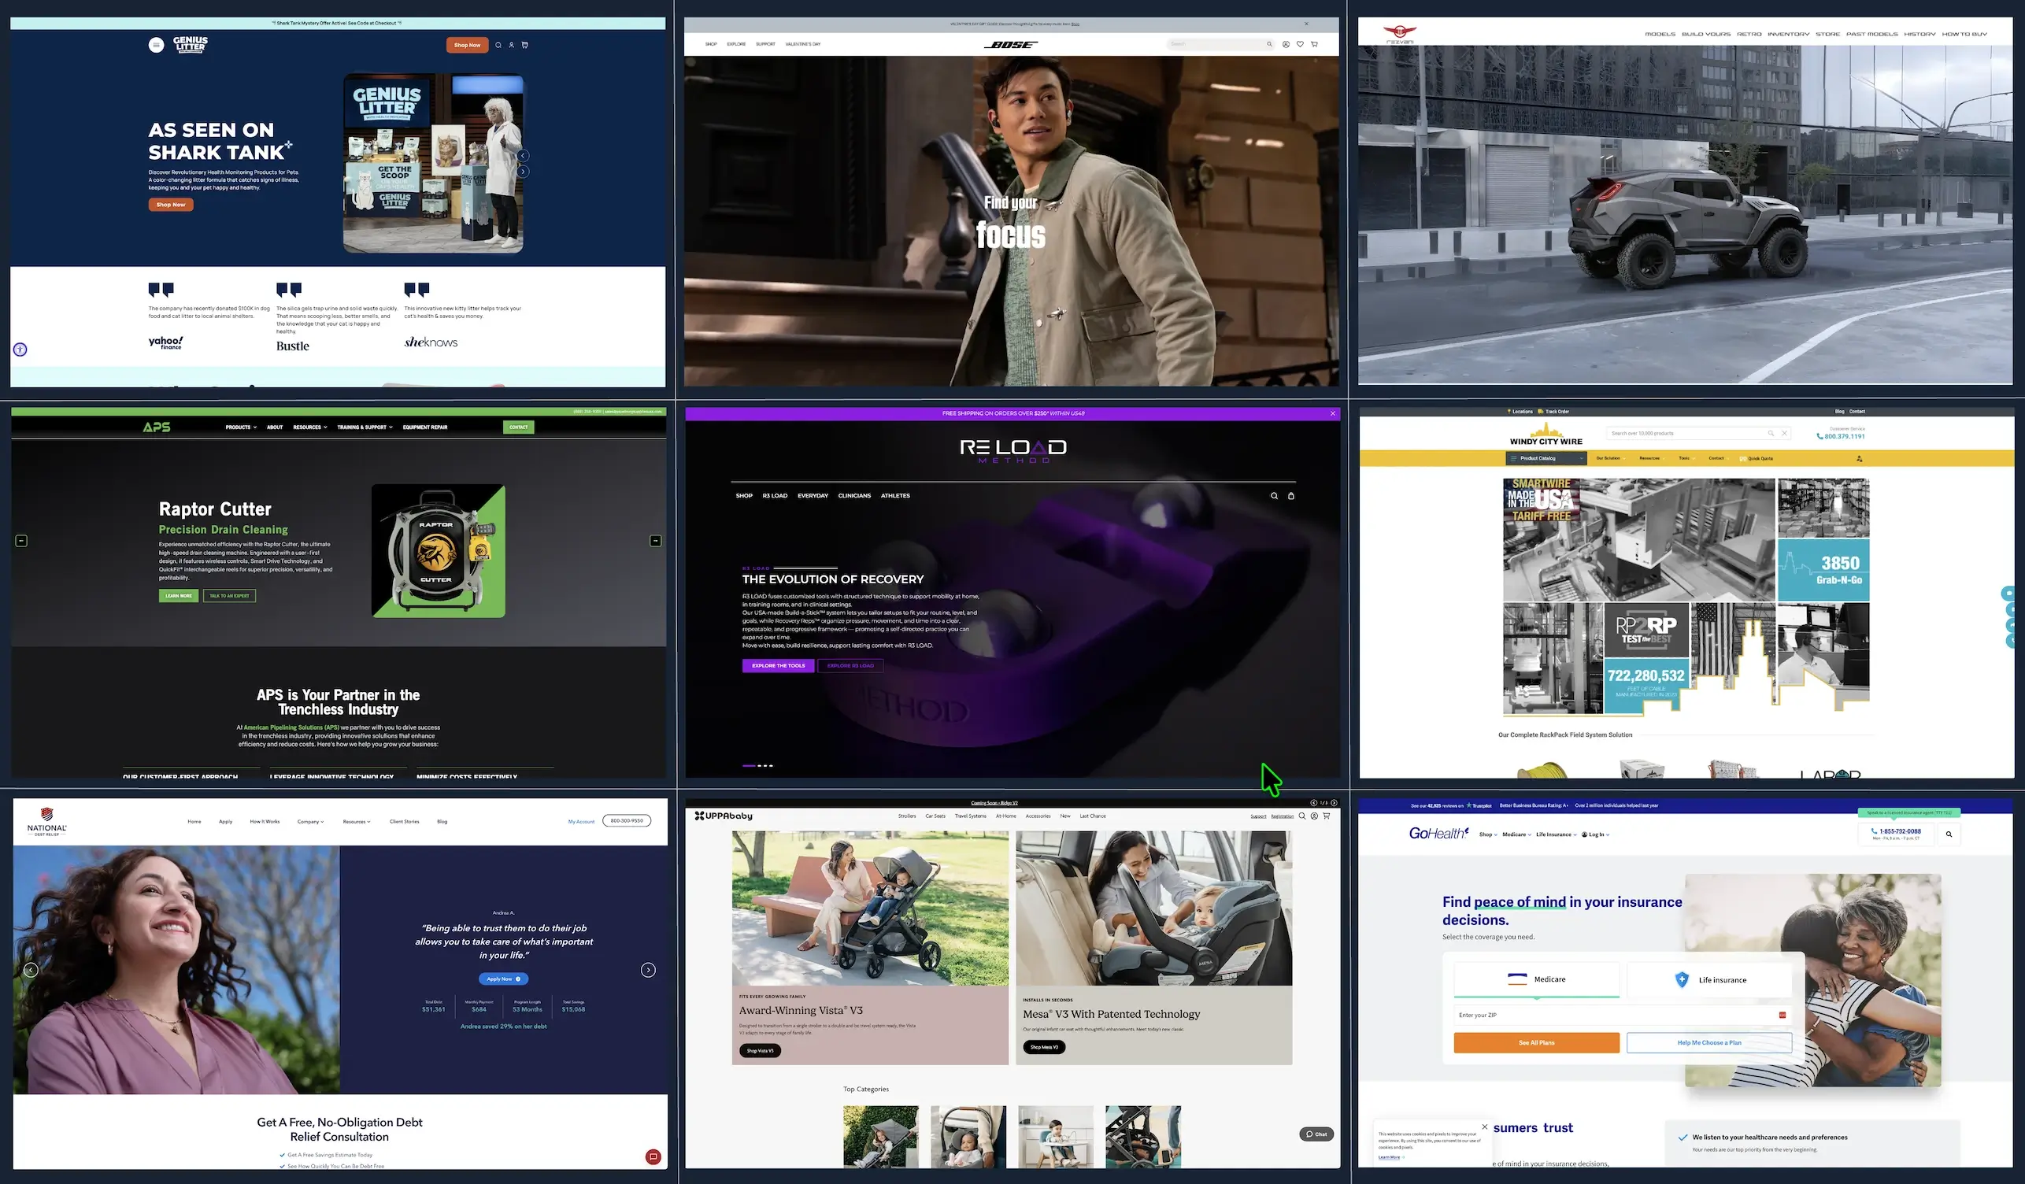Go to next National Debt Relief testimonial
2025x1184 pixels.
[648, 971]
